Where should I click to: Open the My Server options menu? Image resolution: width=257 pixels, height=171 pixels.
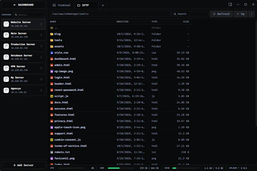[41, 79]
